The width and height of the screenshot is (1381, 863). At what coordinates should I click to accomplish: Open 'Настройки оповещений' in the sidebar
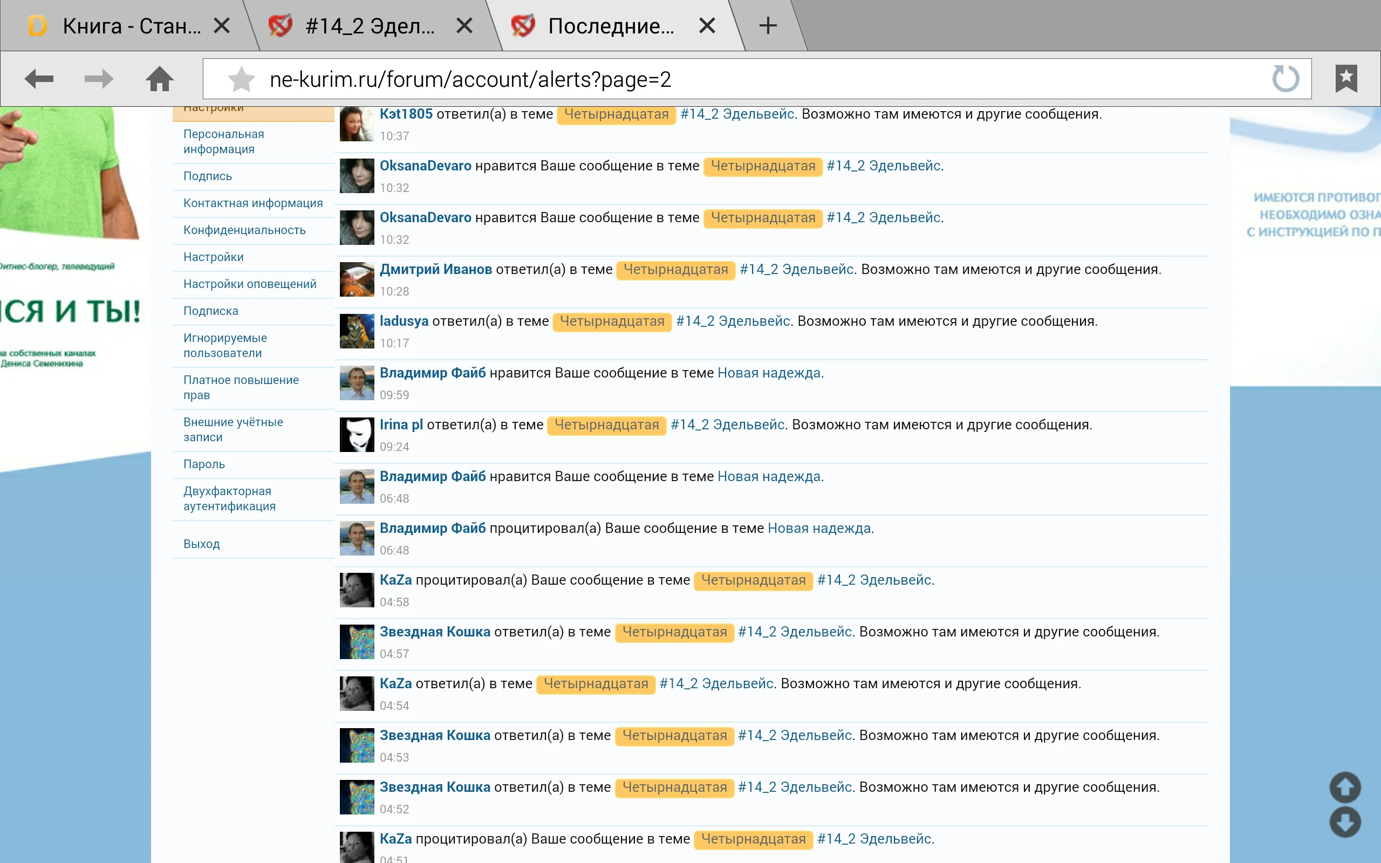coord(249,284)
